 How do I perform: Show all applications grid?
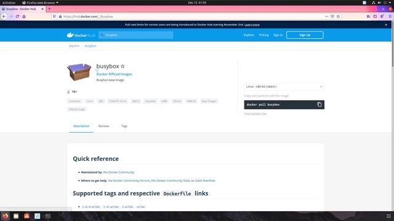click(x=388, y=216)
